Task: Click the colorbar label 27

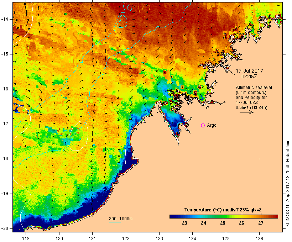Action: point(261,223)
